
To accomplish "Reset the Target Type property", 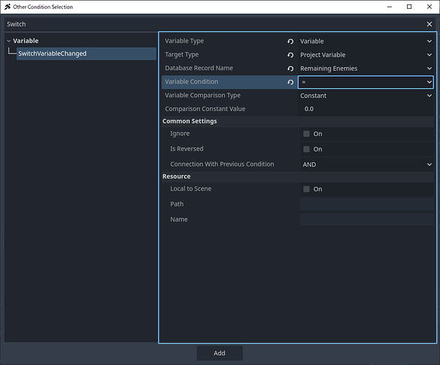I will click(291, 55).
